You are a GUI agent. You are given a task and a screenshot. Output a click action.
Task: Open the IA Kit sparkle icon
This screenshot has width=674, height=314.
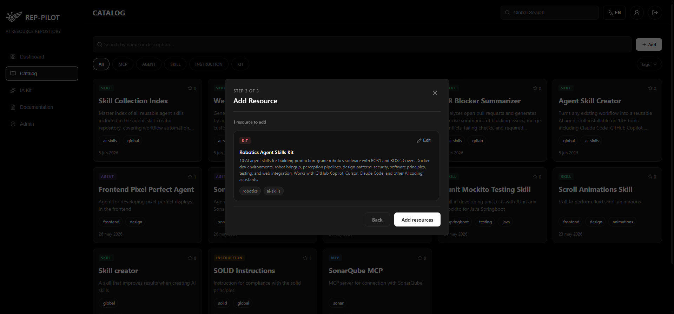pyautogui.click(x=13, y=90)
